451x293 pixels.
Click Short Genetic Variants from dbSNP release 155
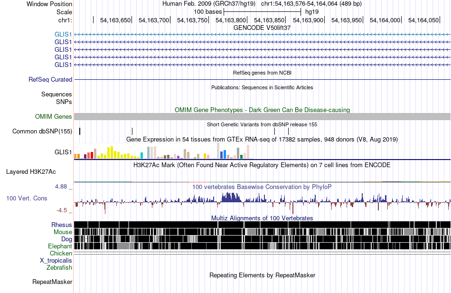click(262, 124)
